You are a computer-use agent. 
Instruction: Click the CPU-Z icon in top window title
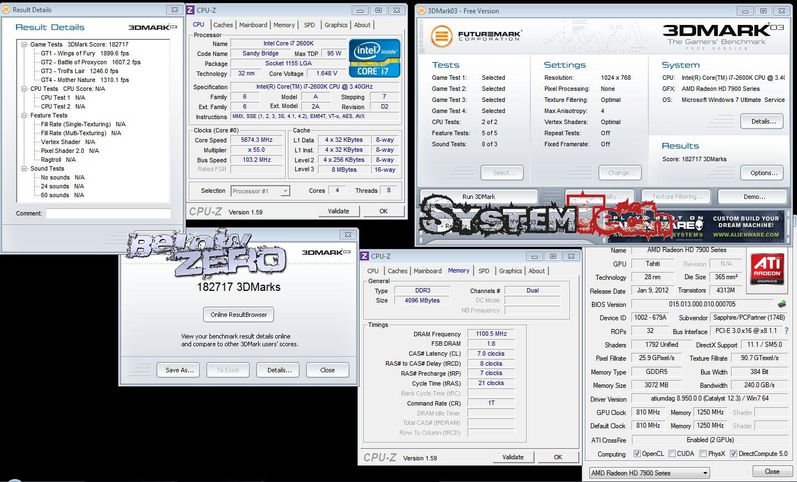(191, 10)
